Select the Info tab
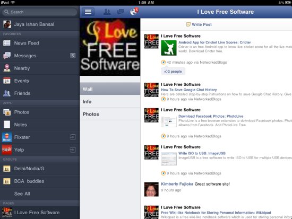This screenshot has width=292, height=219. 110,101
